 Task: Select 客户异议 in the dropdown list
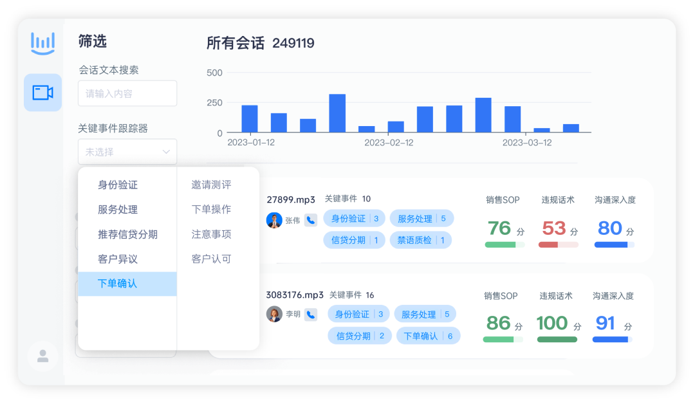[118, 259]
